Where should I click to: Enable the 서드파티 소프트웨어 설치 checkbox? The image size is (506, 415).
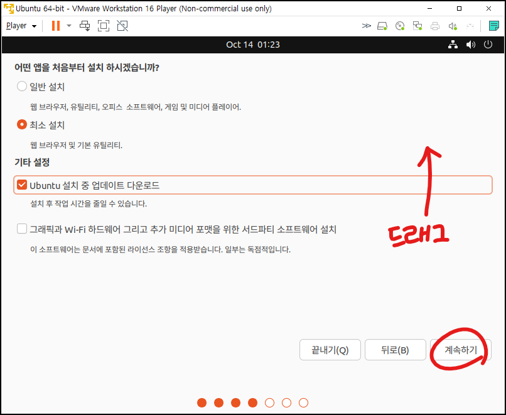click(21, 229)
